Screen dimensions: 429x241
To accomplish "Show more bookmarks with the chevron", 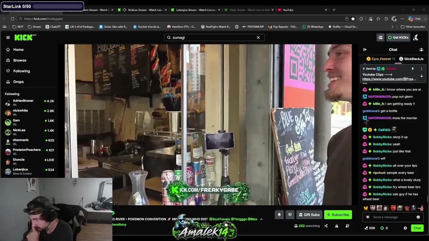I will point(392,27).
